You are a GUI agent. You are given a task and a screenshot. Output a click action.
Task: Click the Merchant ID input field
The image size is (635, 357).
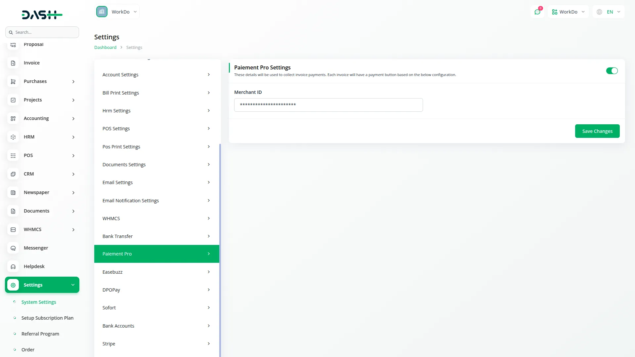[x=328, y=105]
